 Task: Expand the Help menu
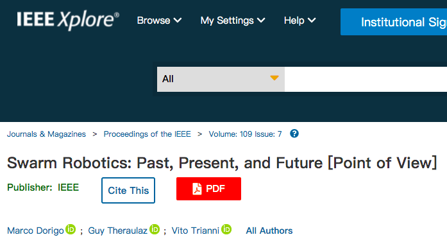299,21
